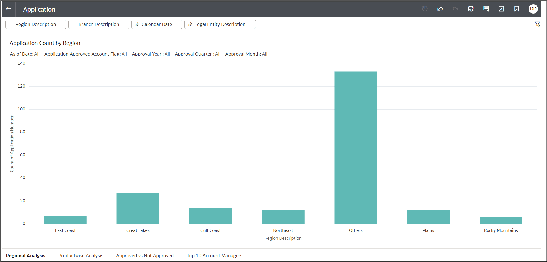Click the pin icon on Calendar Date filter

(x=137, y=24)
